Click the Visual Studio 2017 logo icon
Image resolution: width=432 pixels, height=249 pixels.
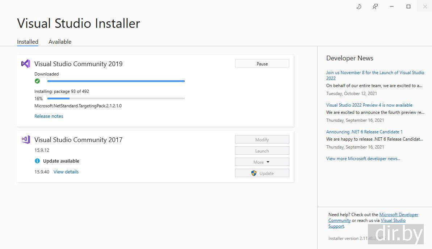click(25, 140)
